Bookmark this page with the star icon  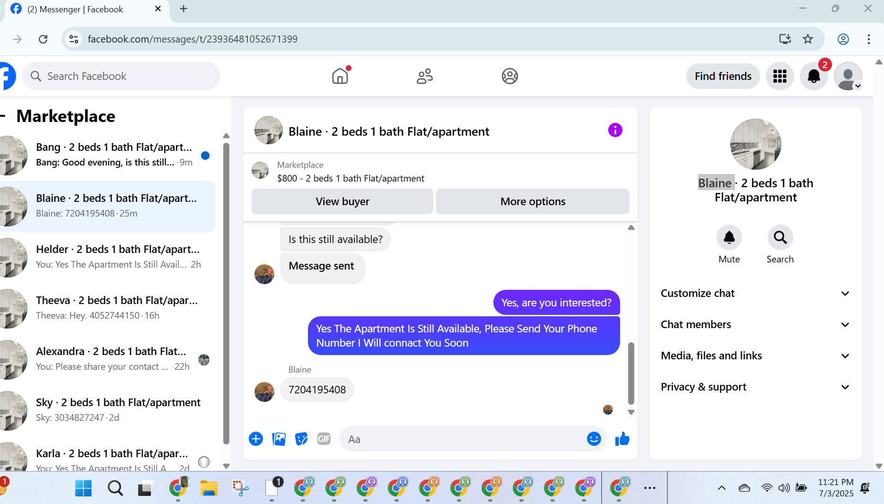808,39
